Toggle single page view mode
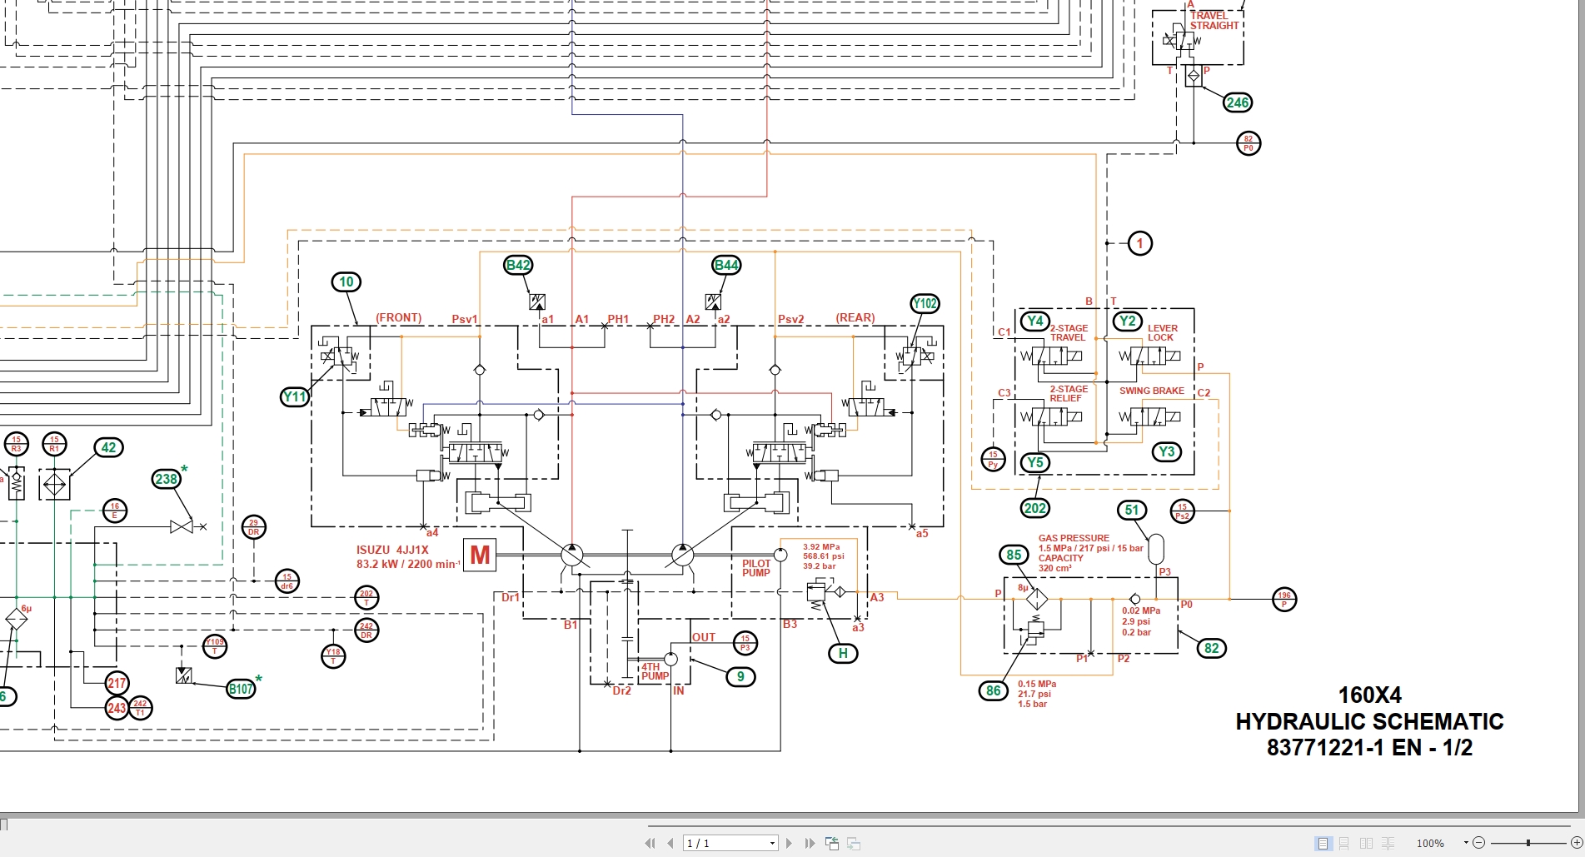Screen dimensions: 1585x857 tap(1323, 842)
